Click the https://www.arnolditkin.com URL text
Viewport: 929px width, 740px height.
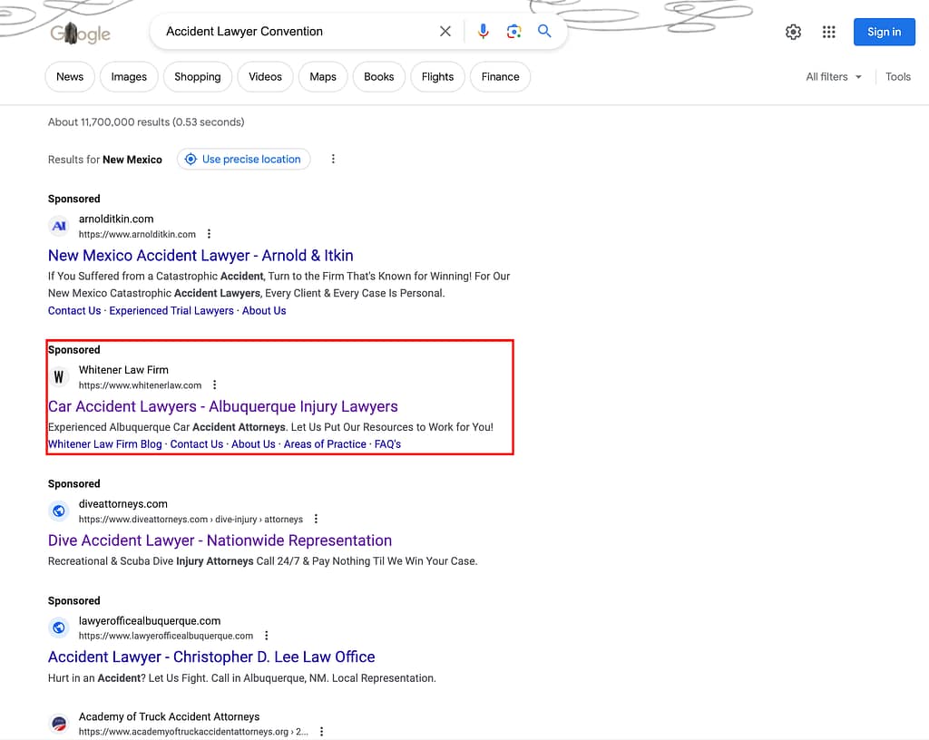point(137,235)
